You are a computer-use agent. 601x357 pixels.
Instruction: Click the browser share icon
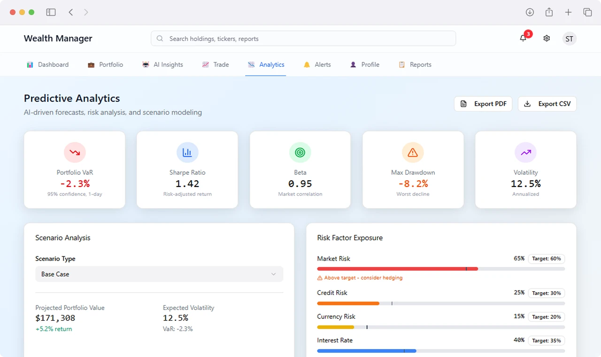(549, 12)
